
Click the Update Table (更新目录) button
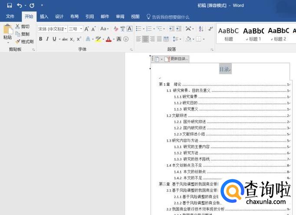point(176,59)
